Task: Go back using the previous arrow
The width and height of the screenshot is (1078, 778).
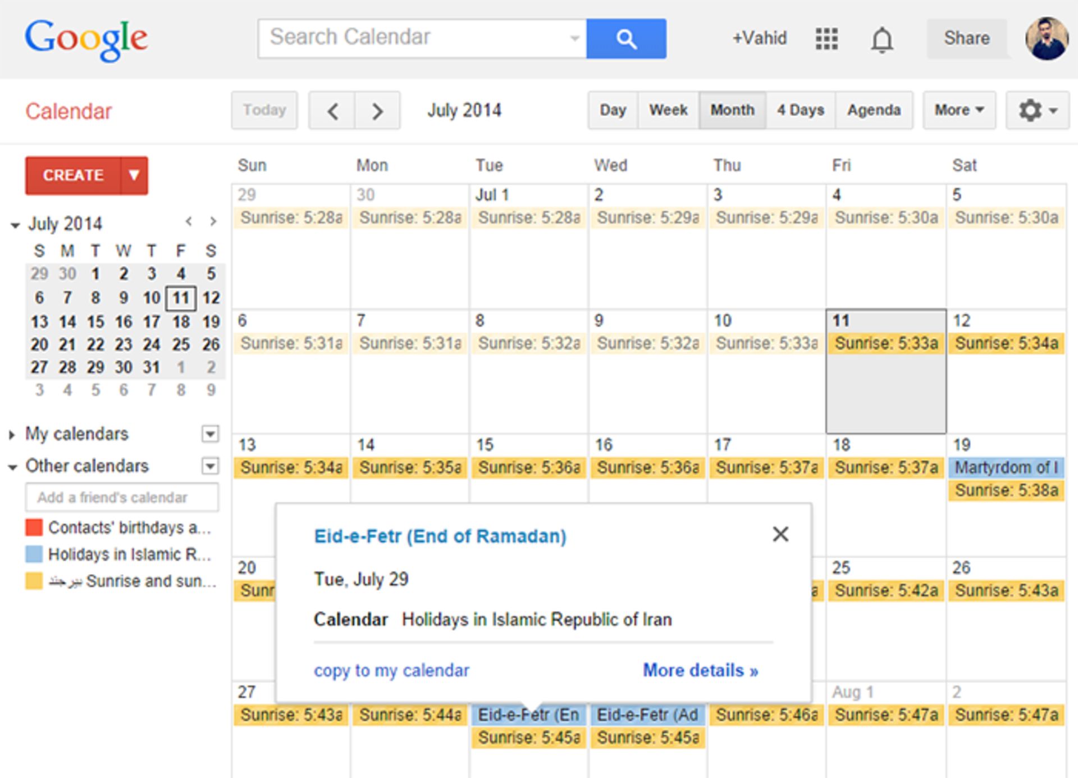Action: 332,111
